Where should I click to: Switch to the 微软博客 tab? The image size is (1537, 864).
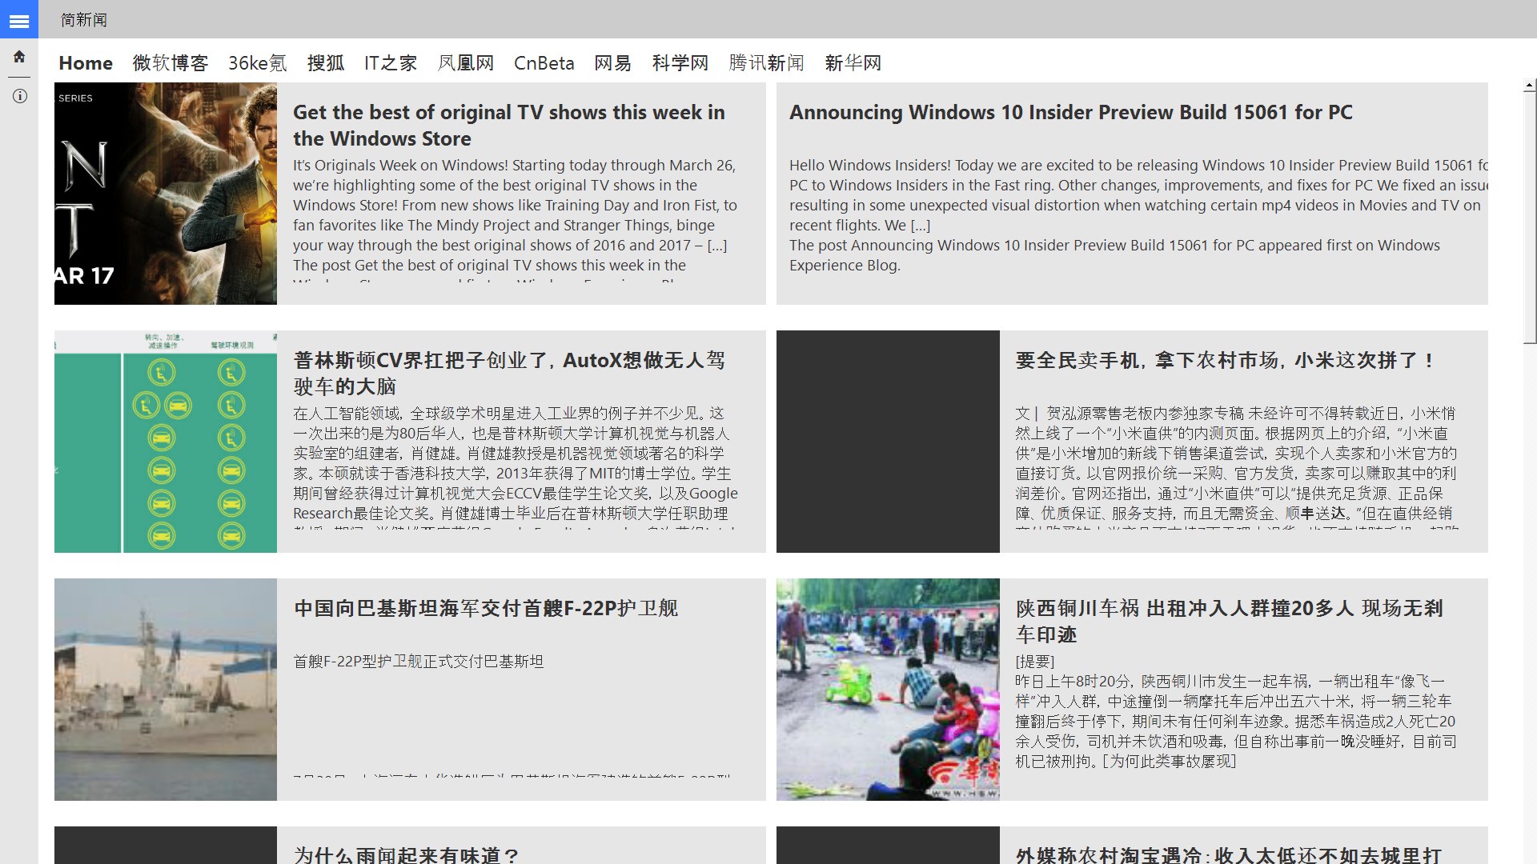tap(170, 63)
